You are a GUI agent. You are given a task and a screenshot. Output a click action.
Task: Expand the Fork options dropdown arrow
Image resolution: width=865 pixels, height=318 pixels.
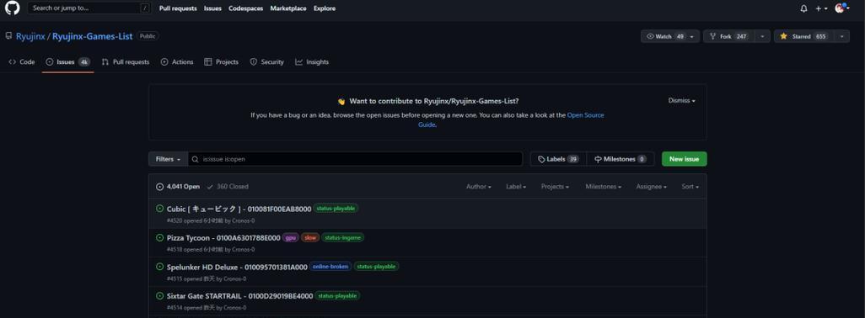[x=762, y=36]
